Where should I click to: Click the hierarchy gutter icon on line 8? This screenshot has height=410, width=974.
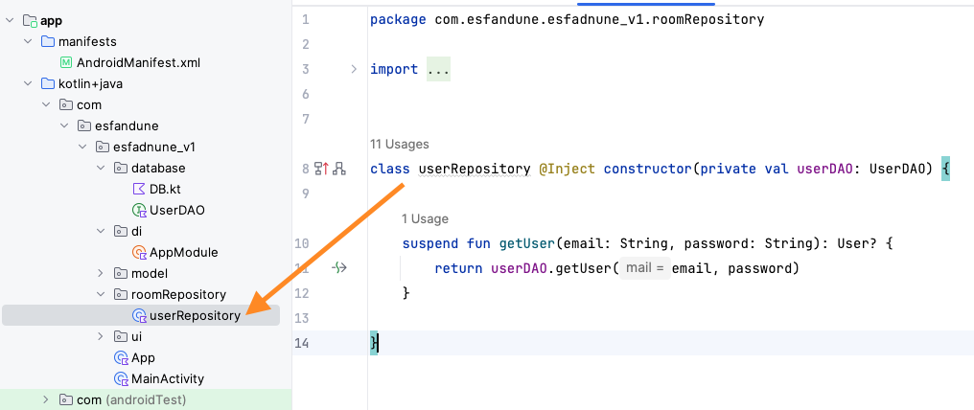(339, 170)
